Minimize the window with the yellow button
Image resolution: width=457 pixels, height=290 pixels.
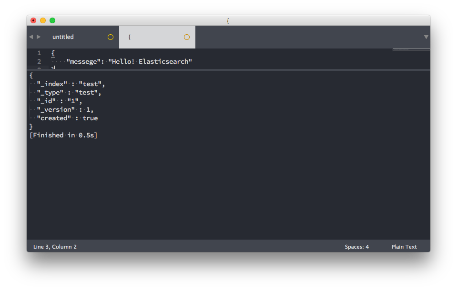pyautogui.click(x=43, y=20)
